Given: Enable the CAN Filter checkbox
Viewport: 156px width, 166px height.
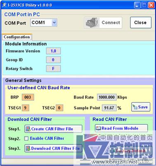Looking at the screenshot, I should click(x=26, y=139).
